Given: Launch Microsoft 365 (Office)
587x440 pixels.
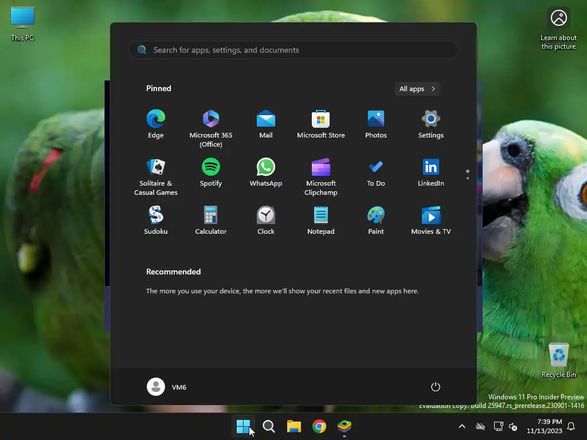Looking at the screenshot, I should click(x=211, y=129).
